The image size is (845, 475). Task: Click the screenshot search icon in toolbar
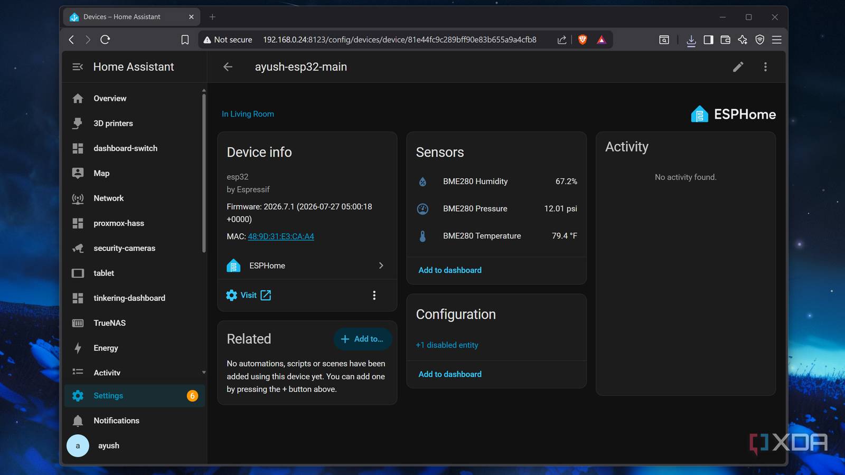point(664,40)
